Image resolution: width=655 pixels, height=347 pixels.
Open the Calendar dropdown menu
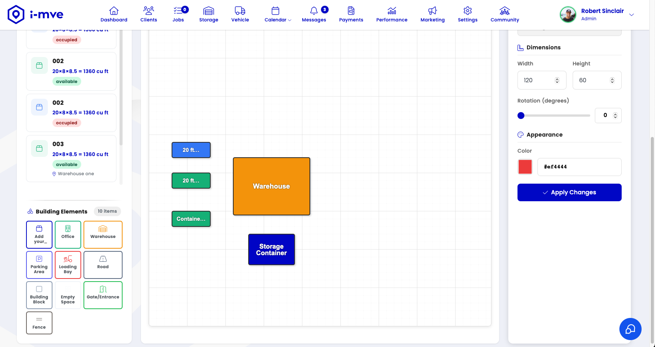pos(278,15)
